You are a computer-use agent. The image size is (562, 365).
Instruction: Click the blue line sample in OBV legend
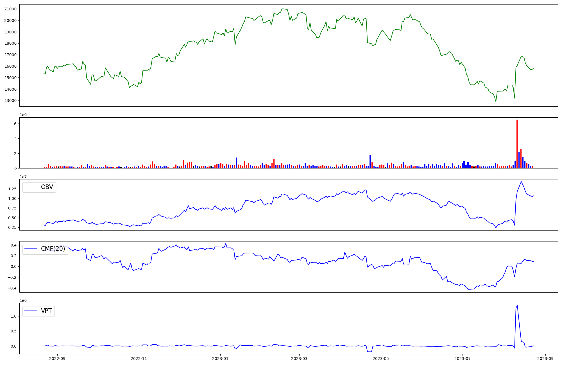[31, 187]
